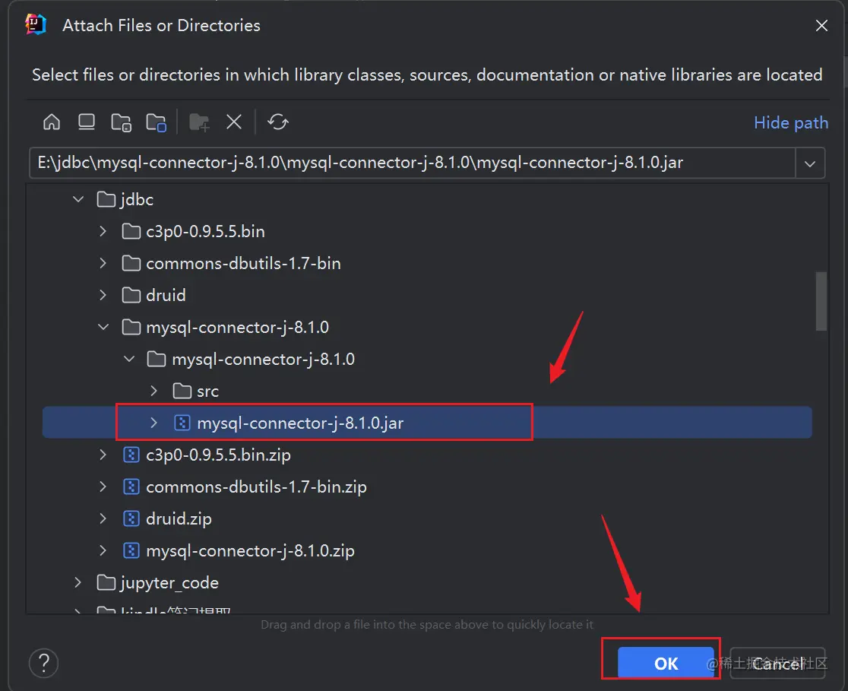This screenshot has height=691, width=848.
Task: Click the jupyter_code folder icon
Action: pyautogui.click(x=106, y=582)
